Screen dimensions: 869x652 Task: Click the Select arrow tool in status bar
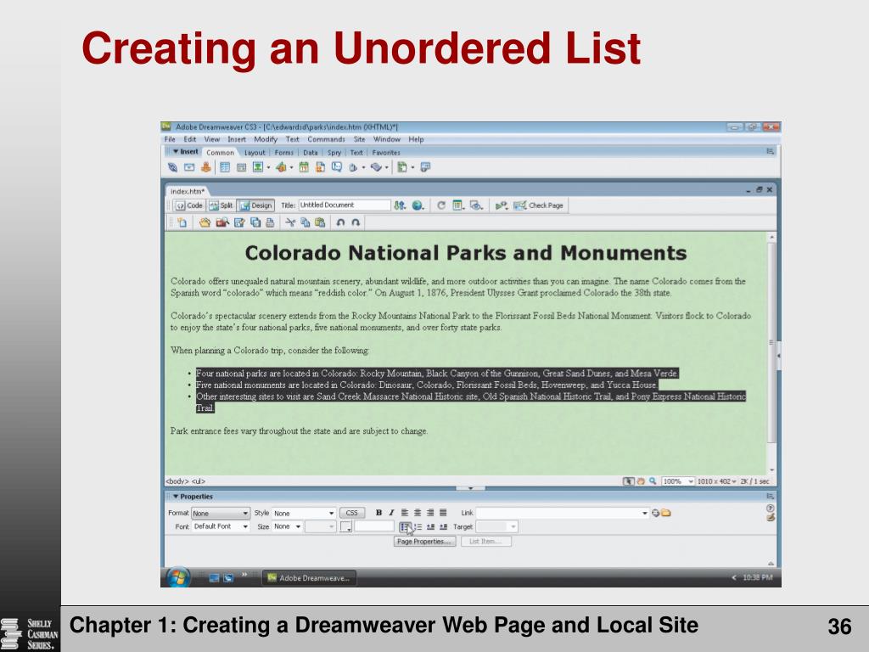(x=628, y=481)
